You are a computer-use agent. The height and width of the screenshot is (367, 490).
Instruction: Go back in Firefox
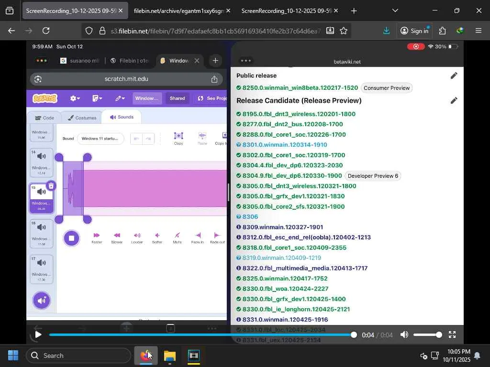click(11, 31)
